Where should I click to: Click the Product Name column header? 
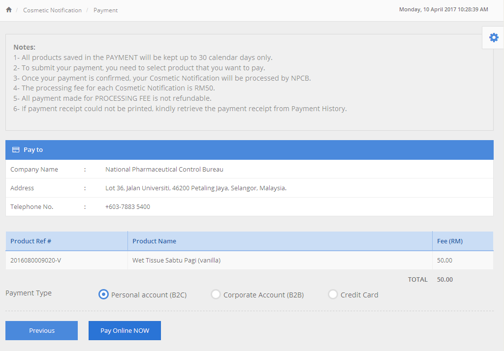(154, 241)
